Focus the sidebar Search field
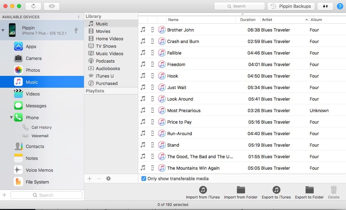 click(46, 195)
